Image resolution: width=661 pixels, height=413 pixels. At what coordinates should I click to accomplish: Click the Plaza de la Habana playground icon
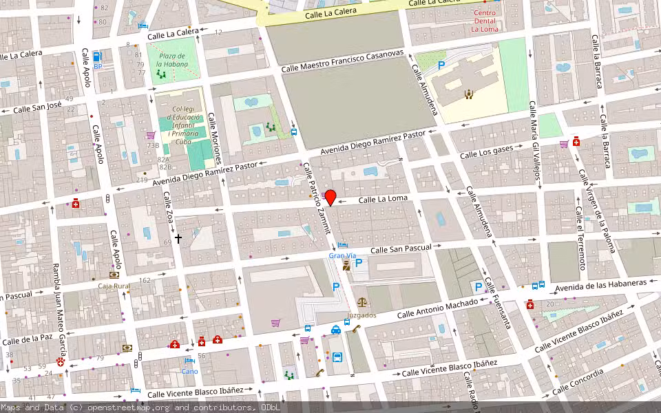pyautogui.click(x=162, y=73)
